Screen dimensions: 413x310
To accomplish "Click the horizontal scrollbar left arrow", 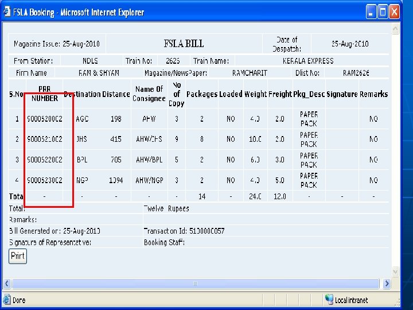I will pyautogui.click(x=6, y=284).
